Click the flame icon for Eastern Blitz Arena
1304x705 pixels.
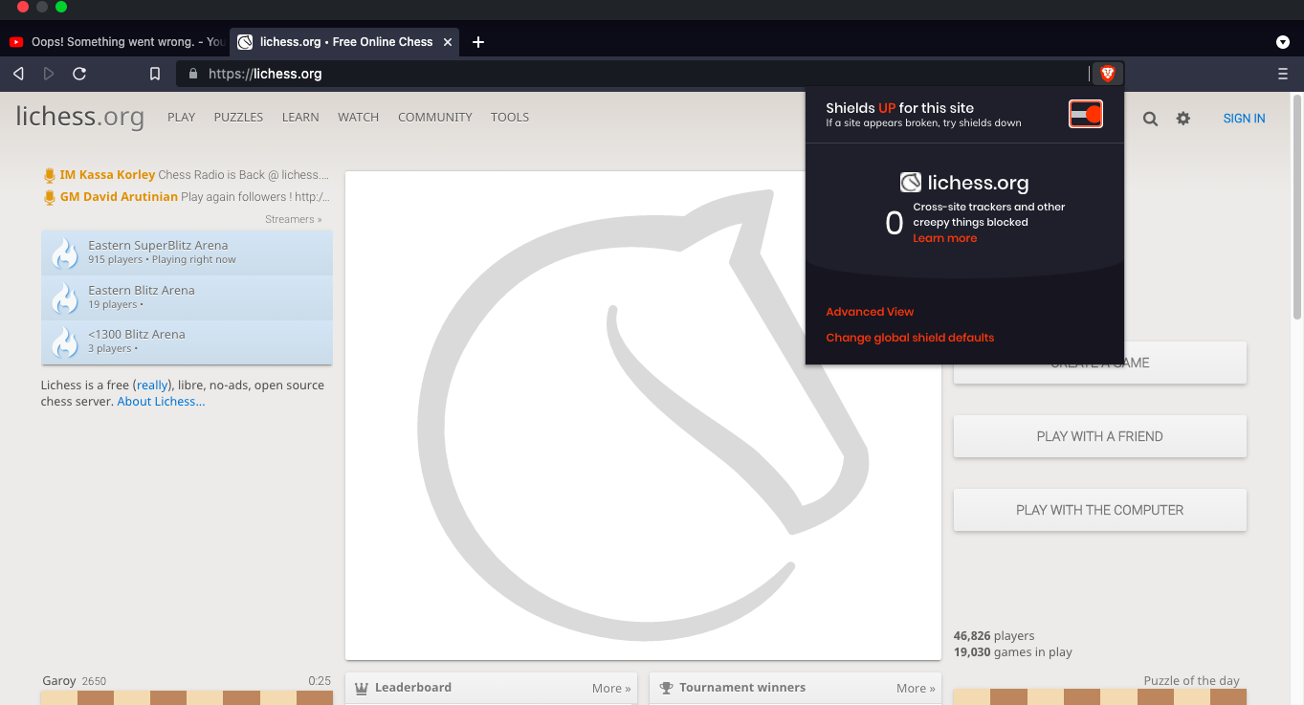tap(64, 297)
